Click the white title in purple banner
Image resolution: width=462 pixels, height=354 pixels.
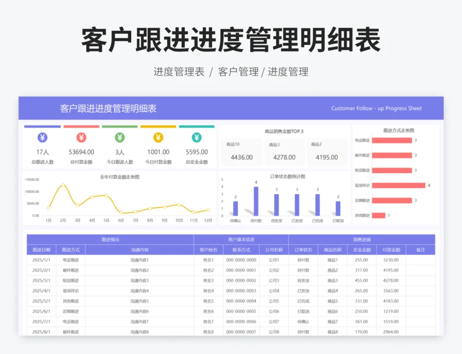click(x=108, y=109)
